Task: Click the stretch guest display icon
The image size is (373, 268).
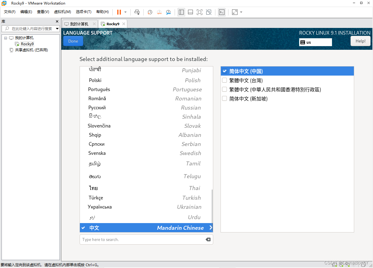Action: pos(235,12)
